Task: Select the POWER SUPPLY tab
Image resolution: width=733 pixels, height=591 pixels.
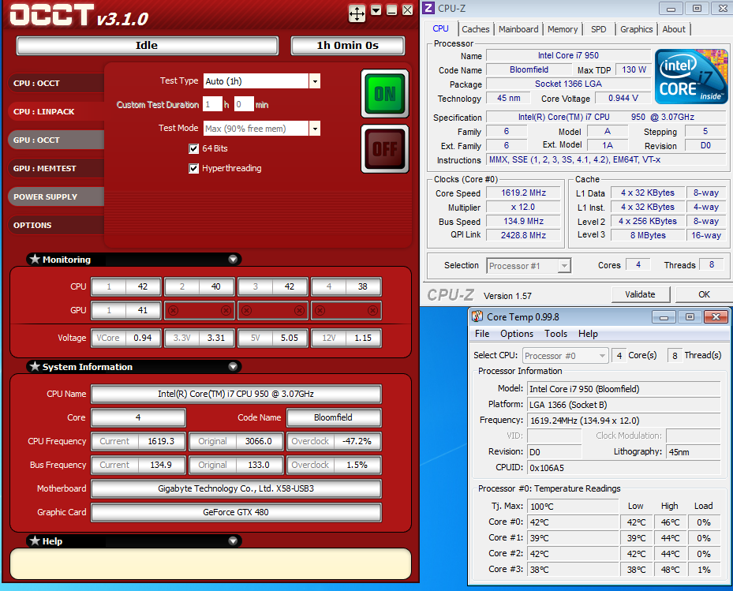Action: [x=56, y=196]
